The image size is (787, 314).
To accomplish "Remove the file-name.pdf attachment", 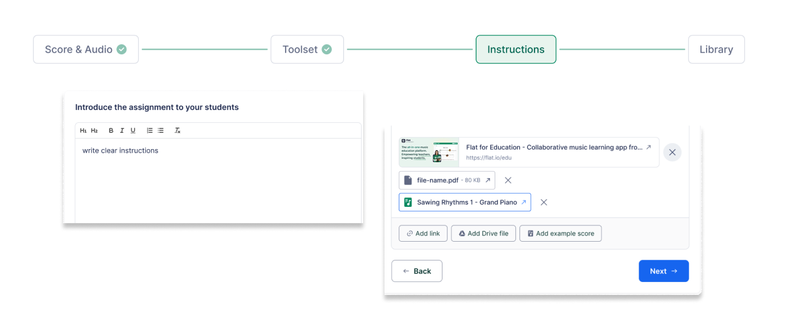I will [x=508, y=181].
